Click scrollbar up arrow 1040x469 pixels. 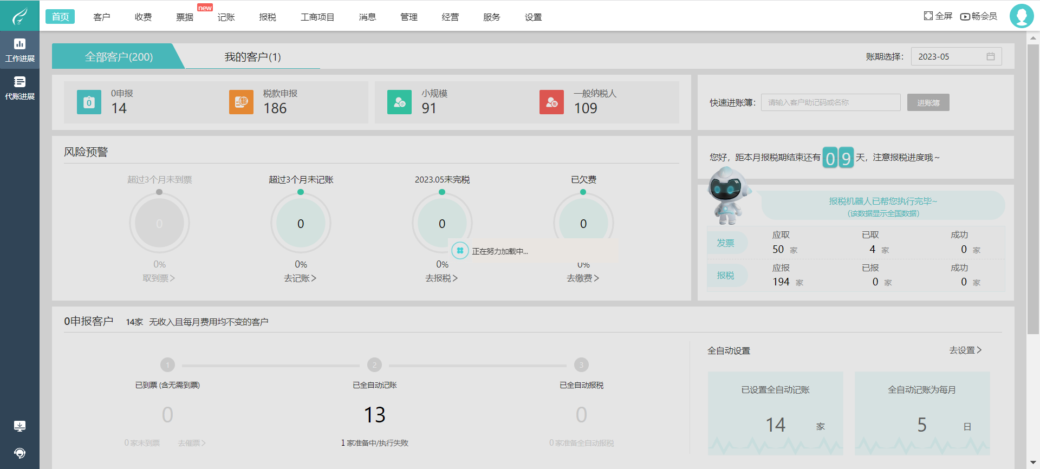point(1033,38)
